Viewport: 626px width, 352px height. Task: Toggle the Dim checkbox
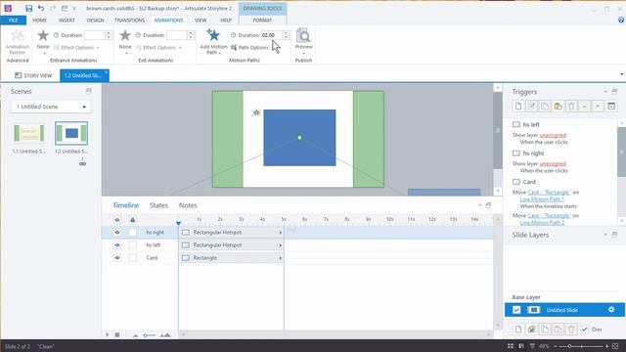coord(585,330)
